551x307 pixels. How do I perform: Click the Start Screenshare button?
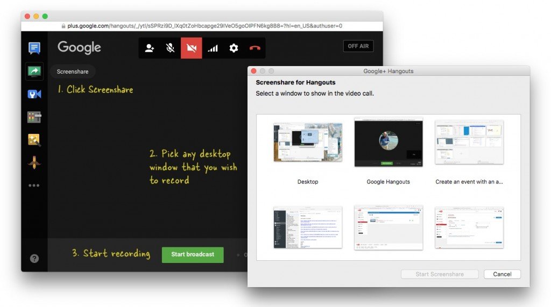point(440,274)
